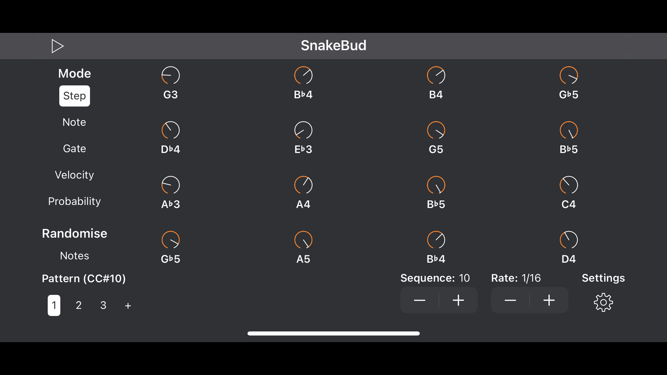Select Step mode
Screen dimensions: 667x375
(75, 96)
